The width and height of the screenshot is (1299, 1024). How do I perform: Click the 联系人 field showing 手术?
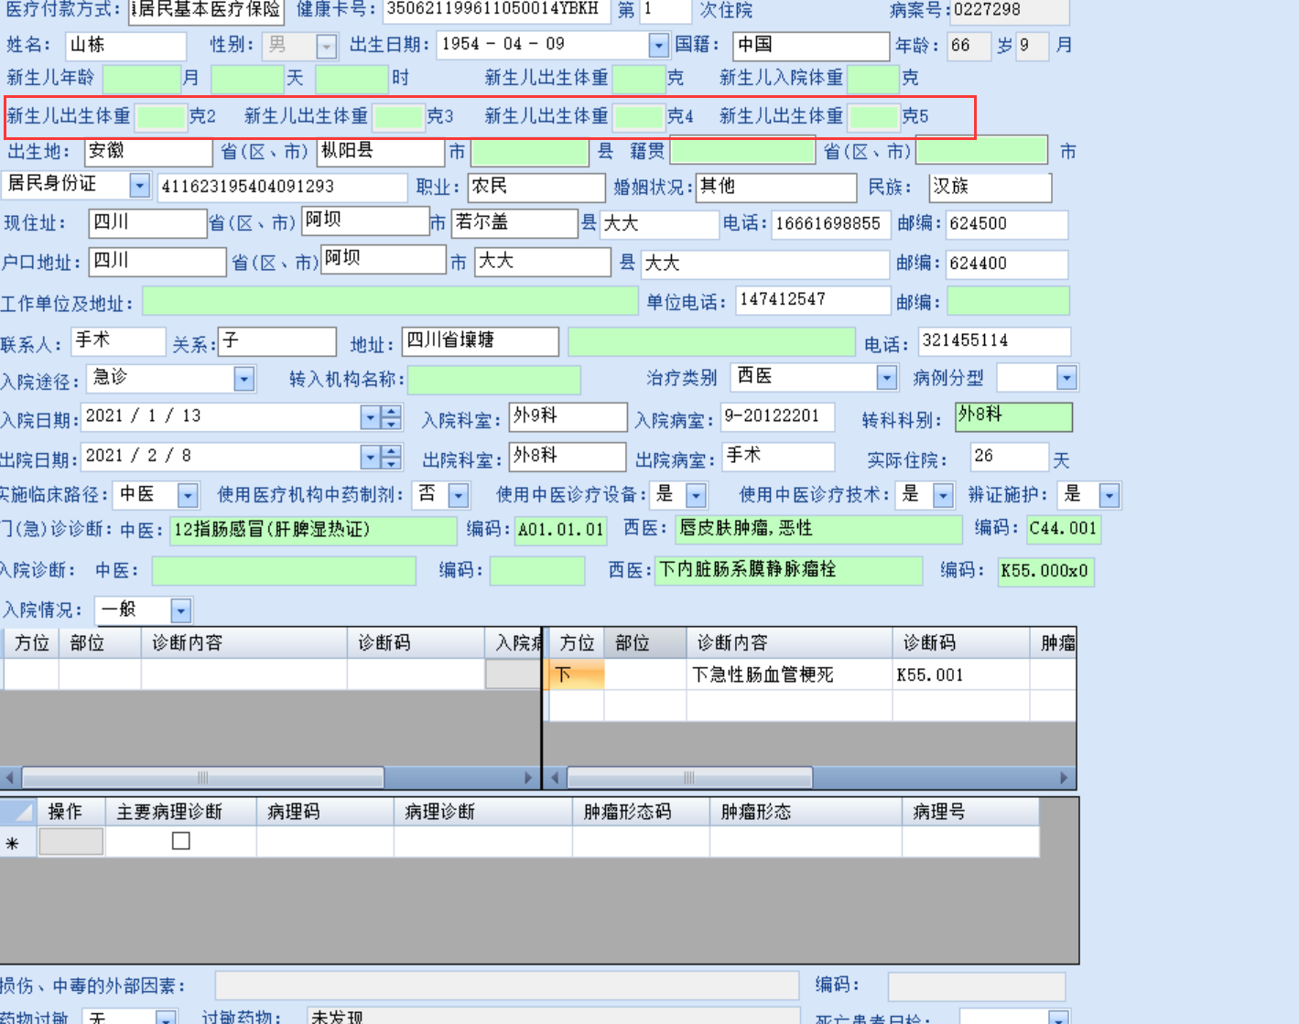[117, 341]
